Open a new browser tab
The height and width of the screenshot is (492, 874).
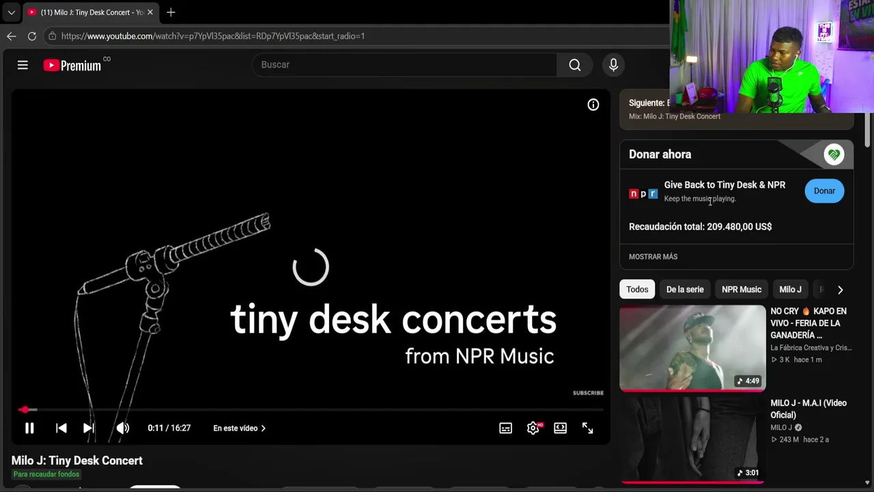click(x=171, y=12)
